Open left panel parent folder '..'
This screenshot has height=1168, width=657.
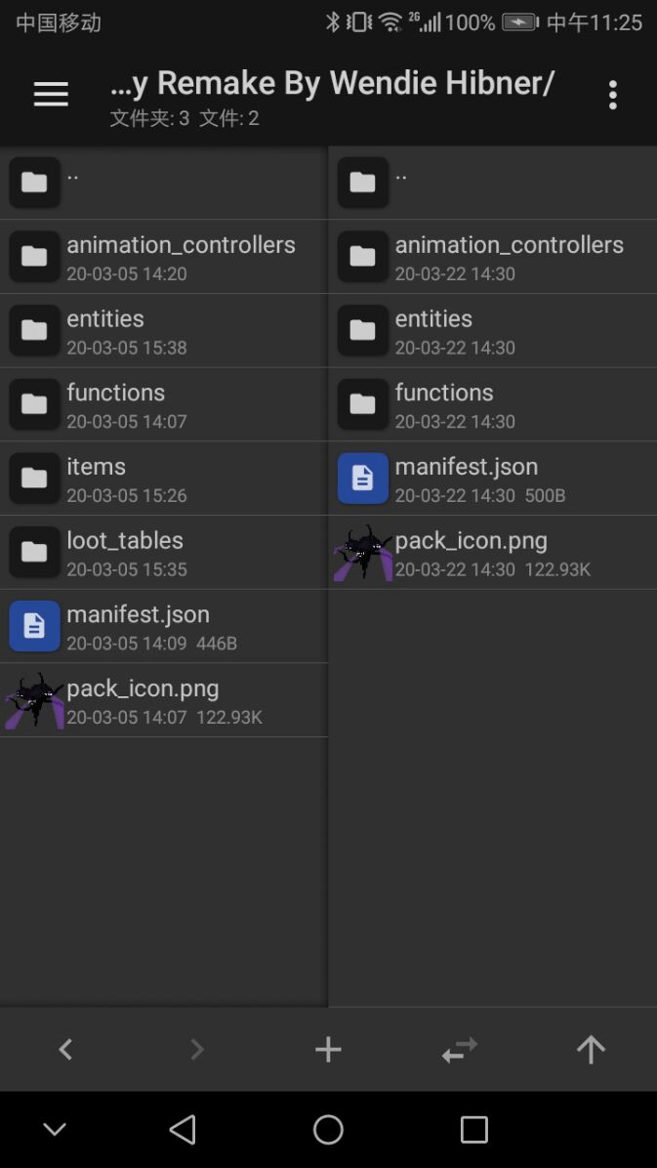tap(164, 183)
